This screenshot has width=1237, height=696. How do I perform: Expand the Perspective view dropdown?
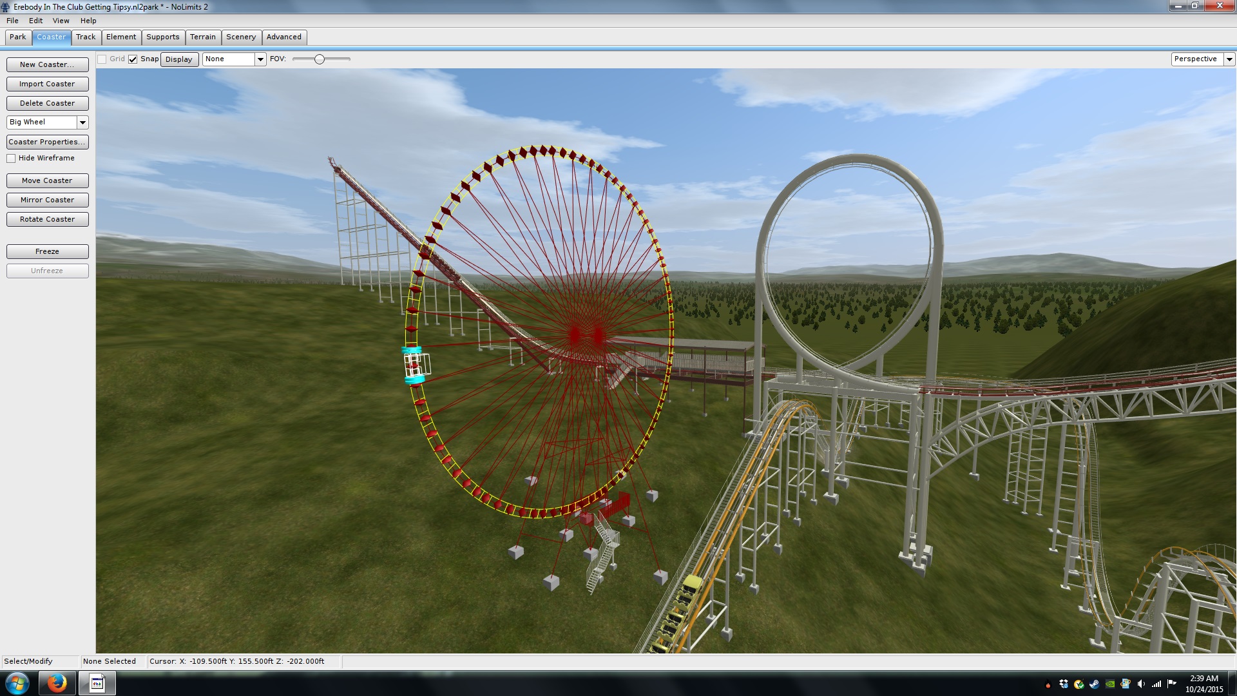[x=1229, y=59]
